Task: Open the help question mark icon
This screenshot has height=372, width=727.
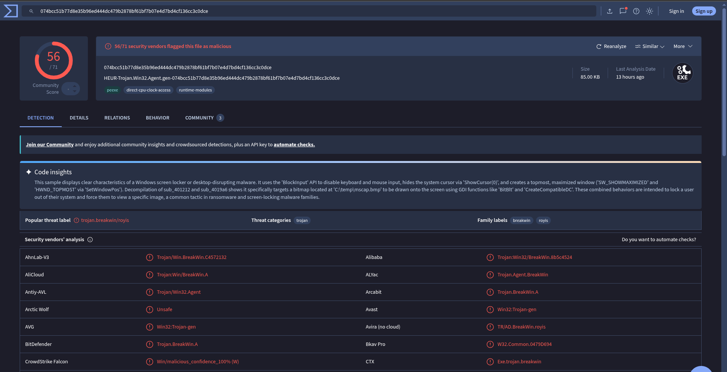Action: [636, 11]
